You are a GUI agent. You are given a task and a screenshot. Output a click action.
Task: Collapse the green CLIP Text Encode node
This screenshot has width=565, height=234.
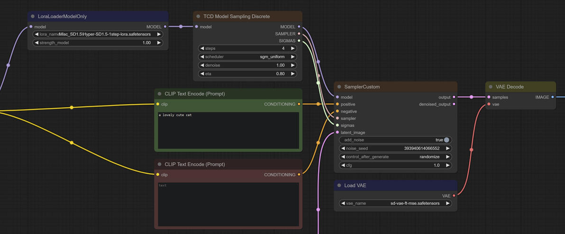[x=160, y=94]
